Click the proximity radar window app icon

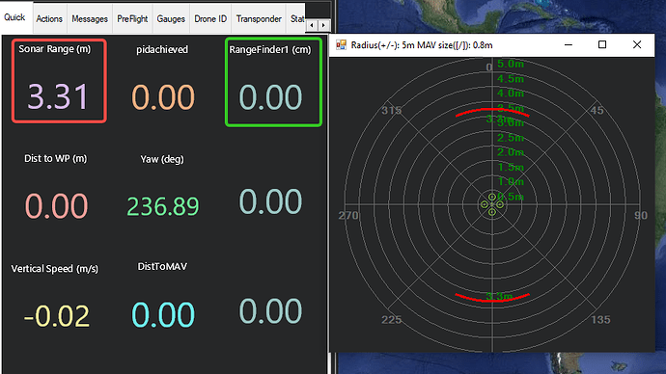coord(341,45)
